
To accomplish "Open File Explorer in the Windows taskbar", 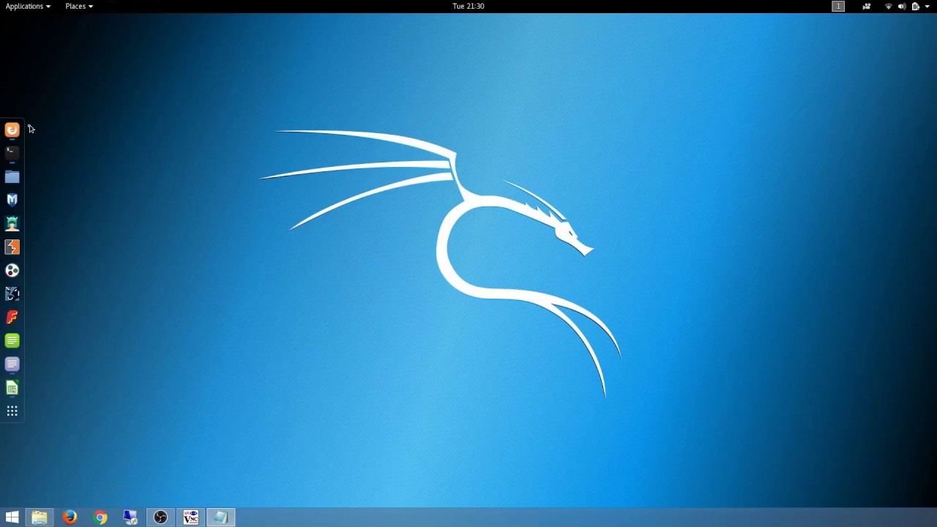I will click(x=40, y=517).
